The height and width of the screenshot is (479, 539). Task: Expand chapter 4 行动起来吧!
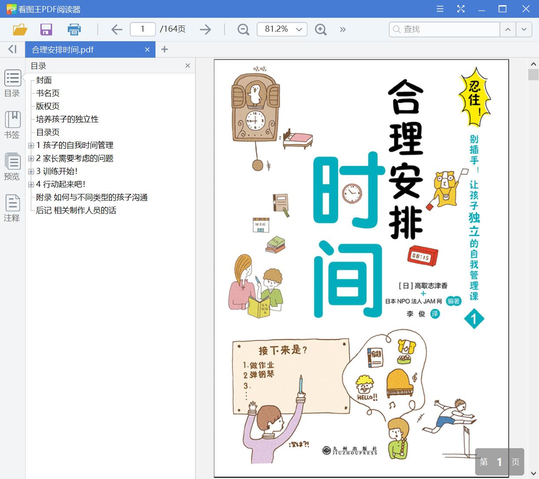pos(31,184)
